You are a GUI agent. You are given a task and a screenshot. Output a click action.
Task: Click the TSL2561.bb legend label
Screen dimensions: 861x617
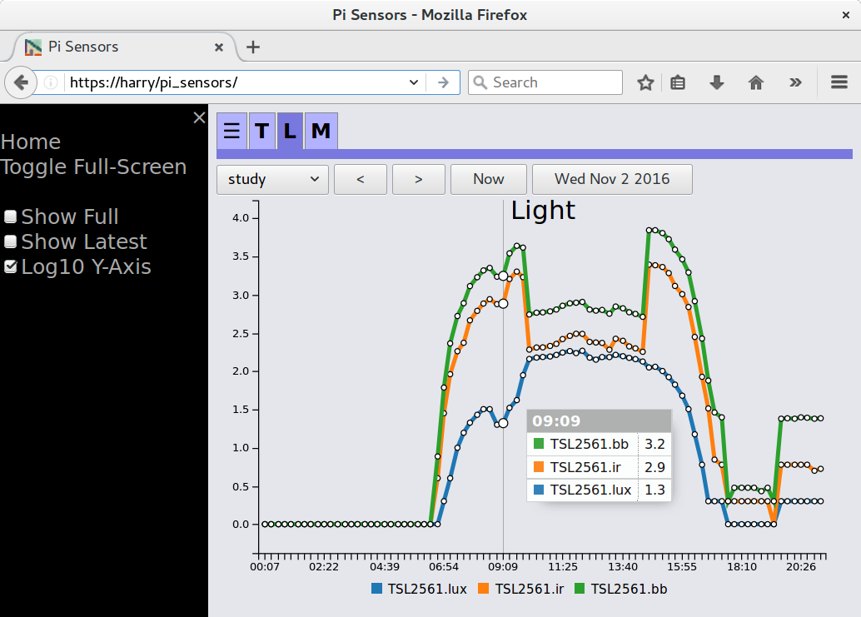tap(629, 589)
